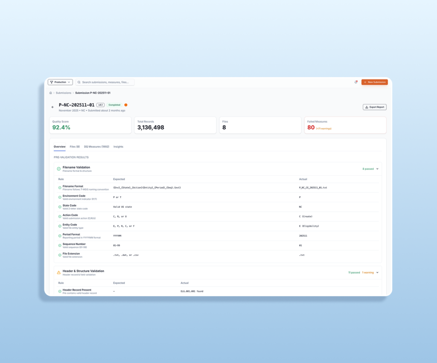Click the back arrow beside P-NC-202511-01
This screenshot has width=437, height=363.
coord(53,107)
